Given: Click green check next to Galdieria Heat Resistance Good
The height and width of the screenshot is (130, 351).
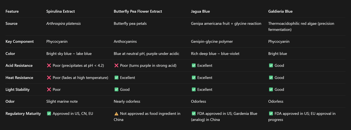Looking at the screenshot, I should click(271, 78).
